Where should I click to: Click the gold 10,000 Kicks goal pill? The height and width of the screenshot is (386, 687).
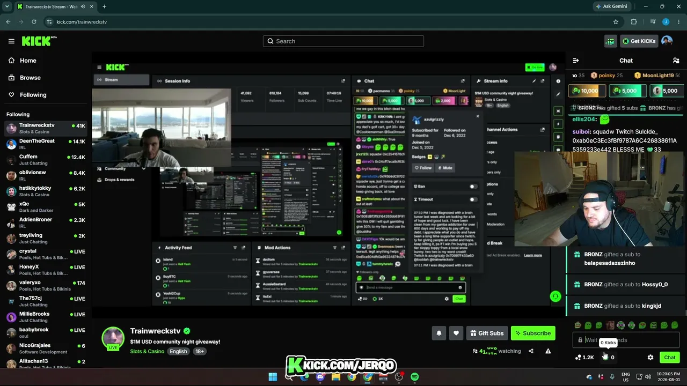587,91
